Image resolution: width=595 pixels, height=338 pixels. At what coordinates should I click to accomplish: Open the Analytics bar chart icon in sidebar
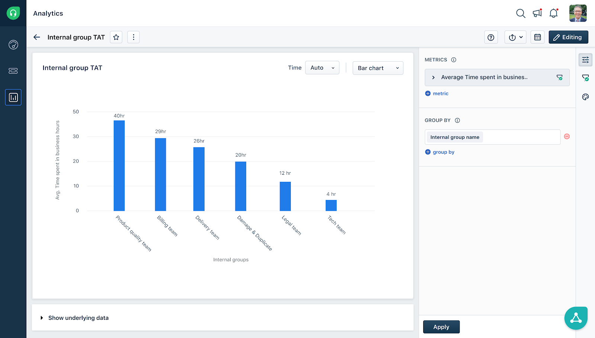13,97
